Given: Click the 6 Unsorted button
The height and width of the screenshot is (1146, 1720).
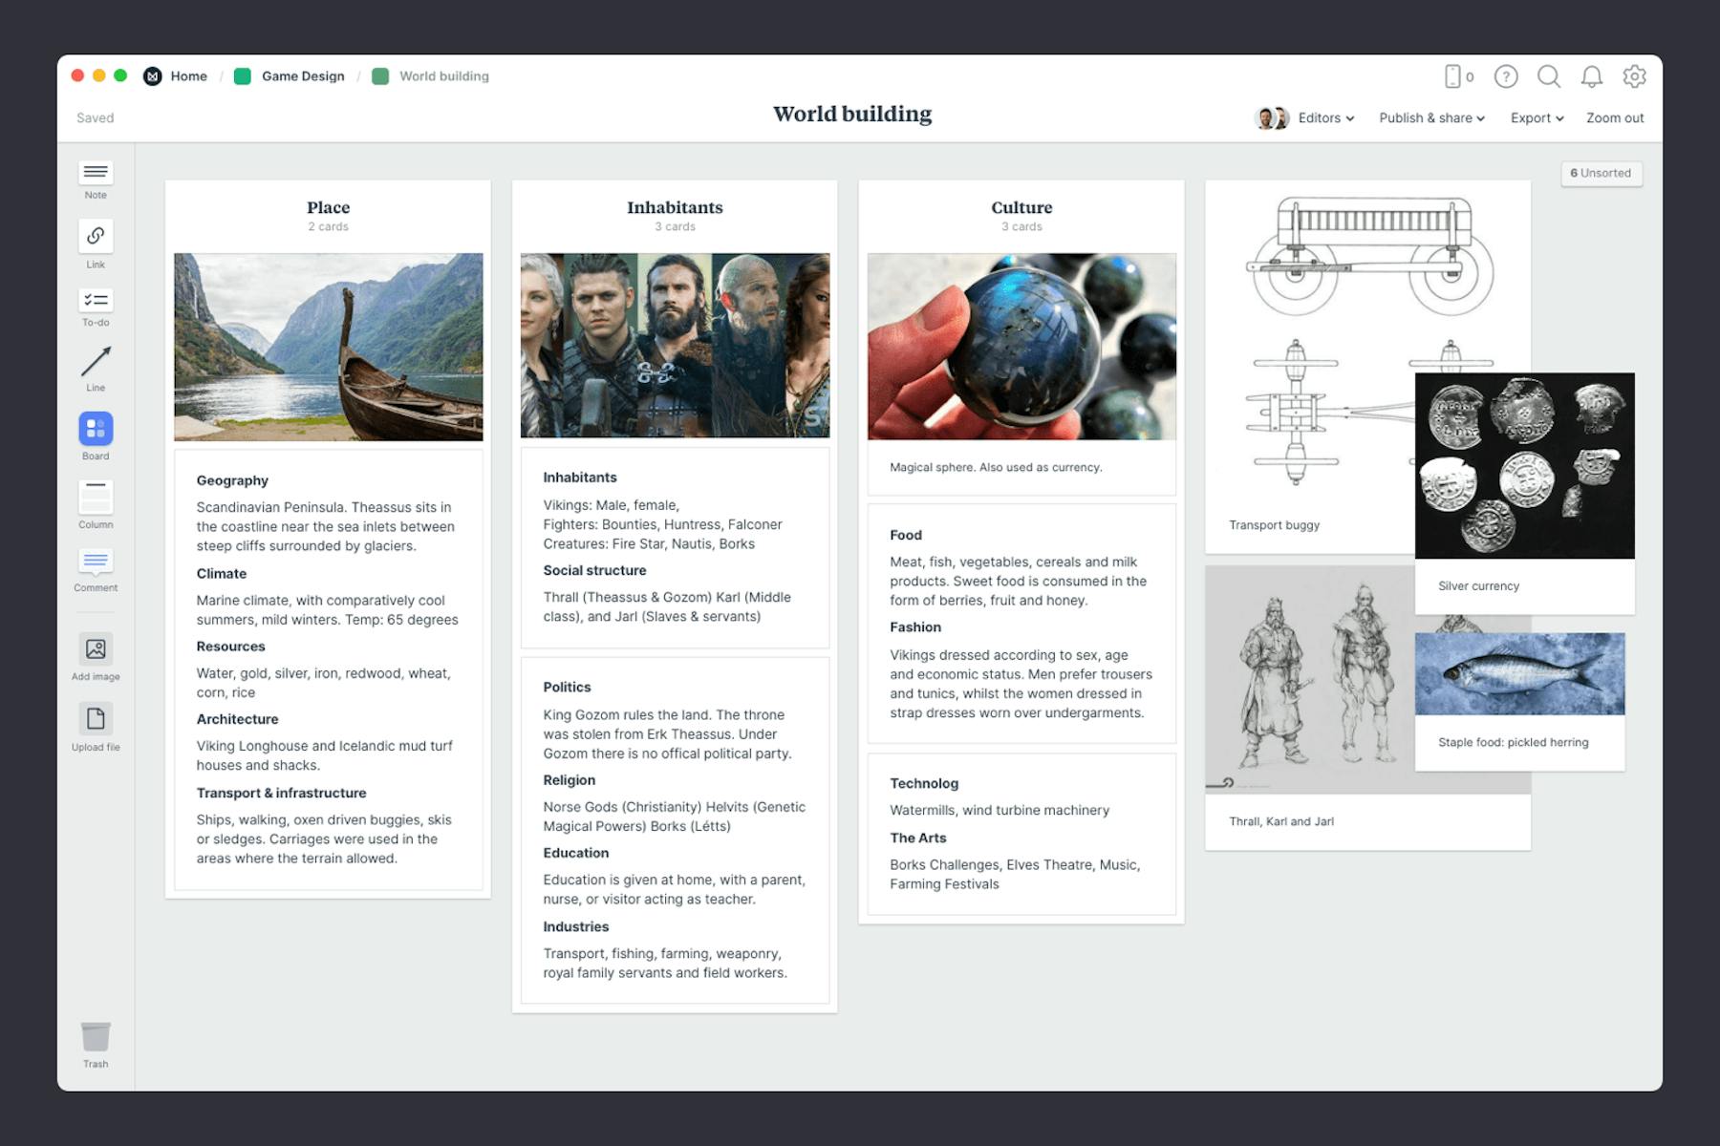Looking at the screenshot, I should [1601, 173].
